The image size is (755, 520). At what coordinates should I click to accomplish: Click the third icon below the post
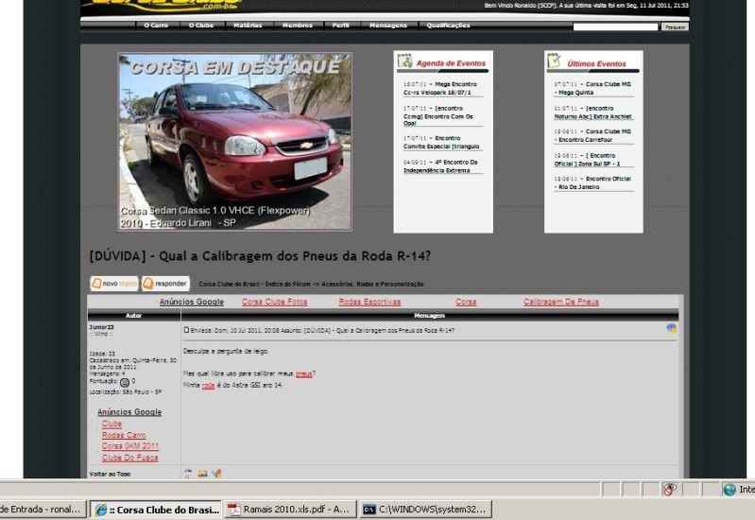click(216, 474)
